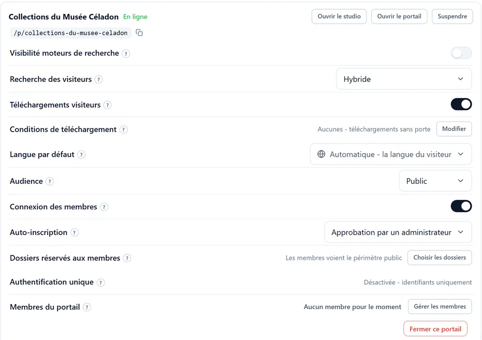Enable Visibilité moteurs de recherche toggle
The height and width of the screenshot is (340, 482).
[x=461, y=53]
